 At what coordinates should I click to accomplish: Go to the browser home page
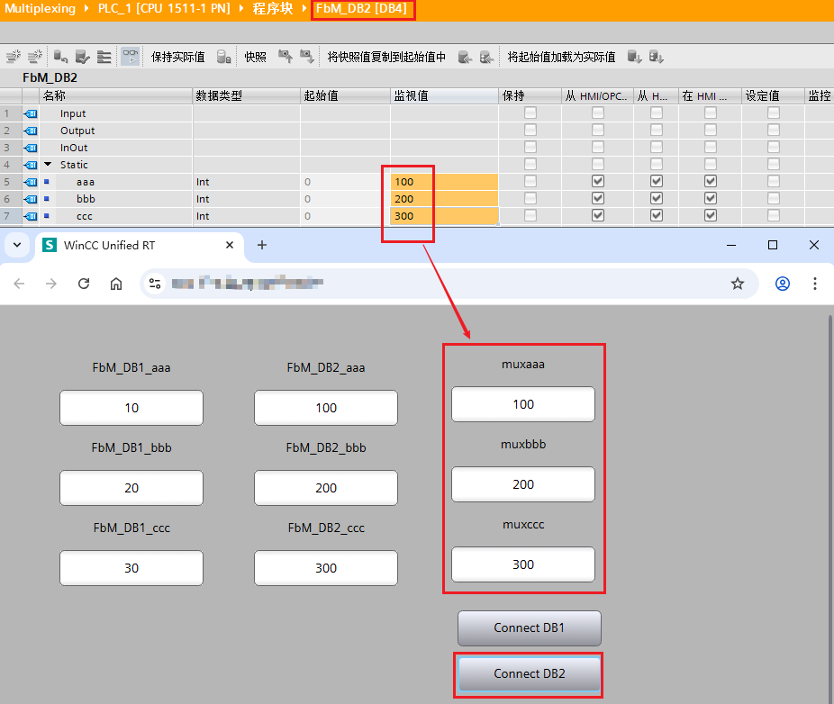116,284
